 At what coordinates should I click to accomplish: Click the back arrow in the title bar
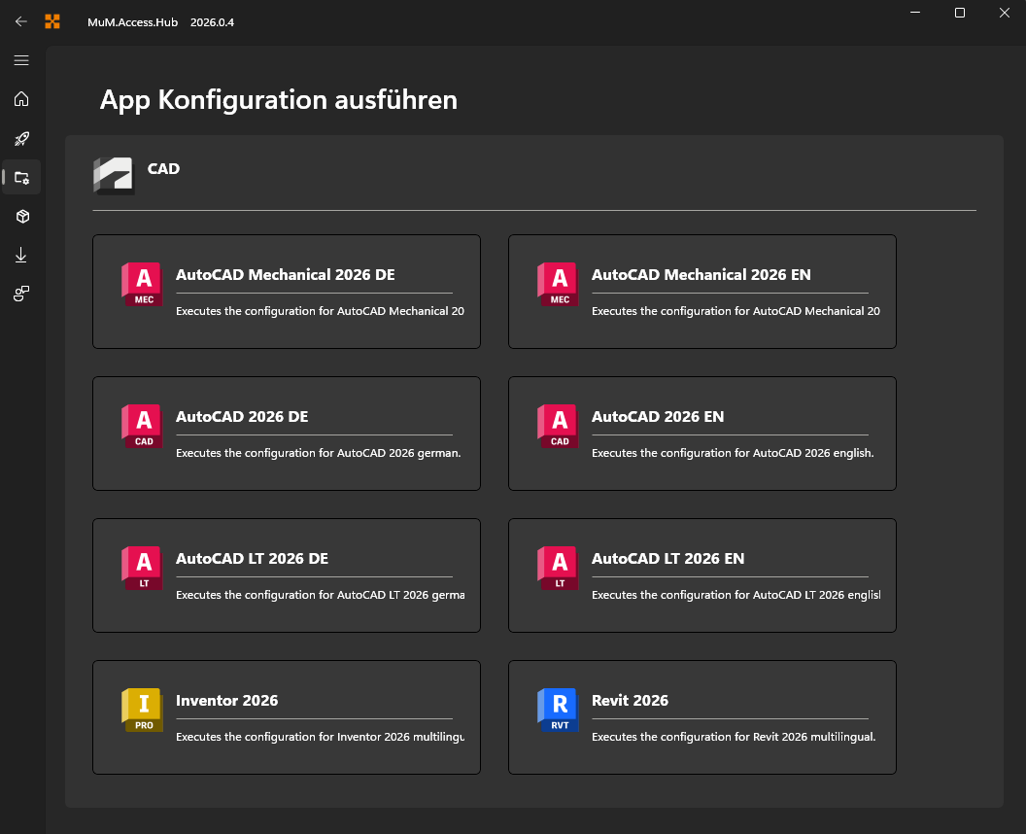tap(20, 20)
